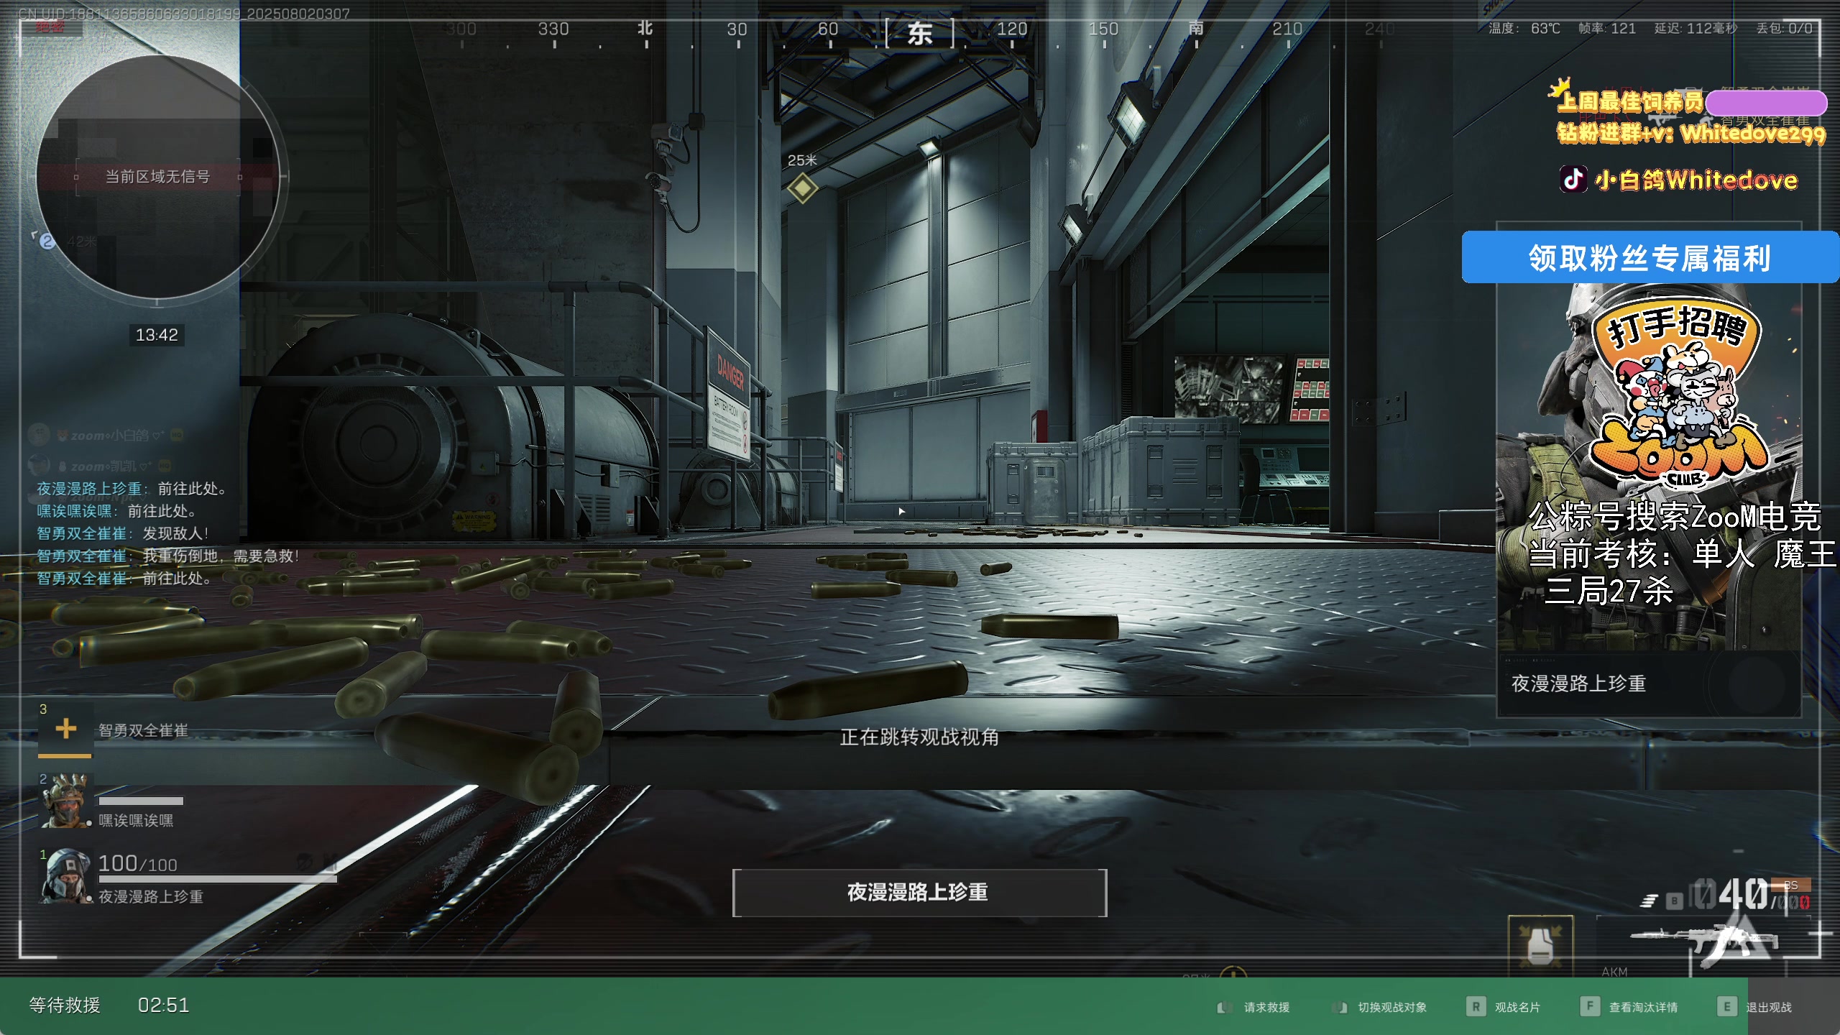Click the 等待救援 waiting rescue status text
Viewport: 1840px width, 1035px height.
[65, 1005]
